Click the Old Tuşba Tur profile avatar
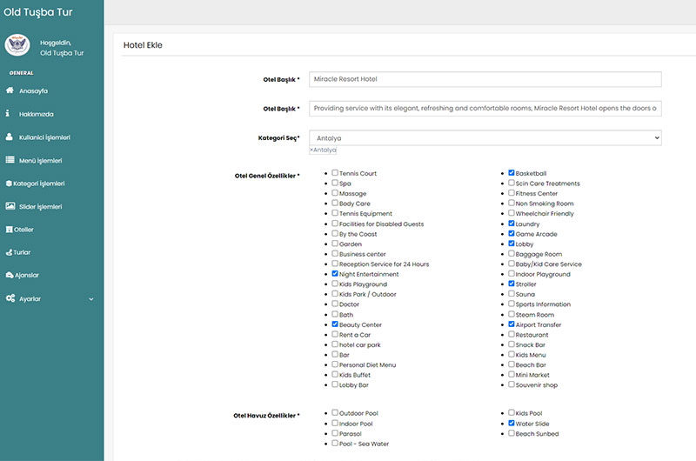This screenshot has height=461, width=696. click(17, 46)
